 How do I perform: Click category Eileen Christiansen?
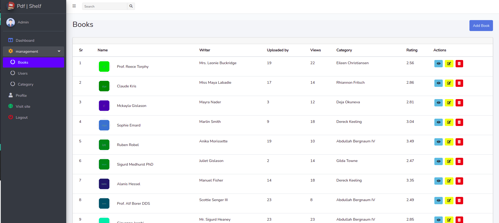(x=352, y=63)
